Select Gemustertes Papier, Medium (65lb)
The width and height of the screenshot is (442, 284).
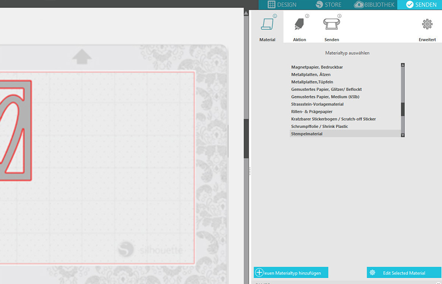325,97
